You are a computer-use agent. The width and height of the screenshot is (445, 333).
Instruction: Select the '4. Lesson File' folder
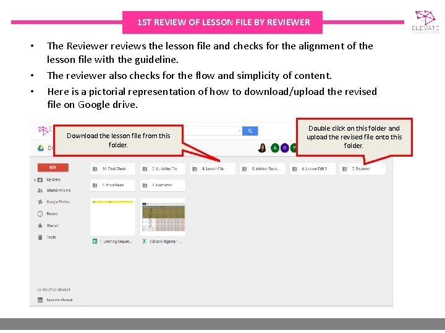(x=213, y=169)
